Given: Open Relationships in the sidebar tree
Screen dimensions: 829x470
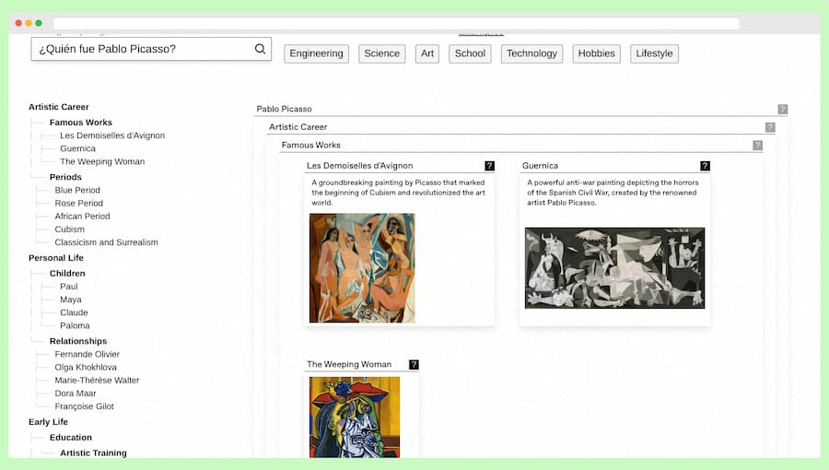Looking at the screenshot, I should (78, 341).
